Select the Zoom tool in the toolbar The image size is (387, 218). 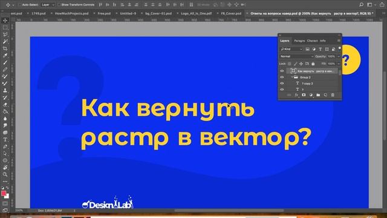click(5, 174)
